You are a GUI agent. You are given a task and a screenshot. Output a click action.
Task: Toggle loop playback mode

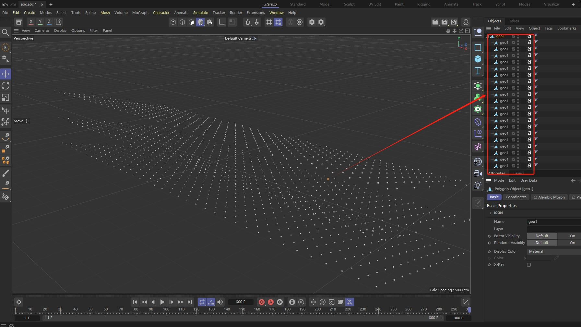pos(202,302)
